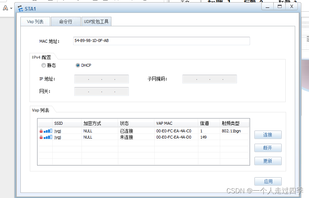The height and width of the screenshot is (198, 309).
Task: Click the IP 地址 input field
Action: [102, 79]
